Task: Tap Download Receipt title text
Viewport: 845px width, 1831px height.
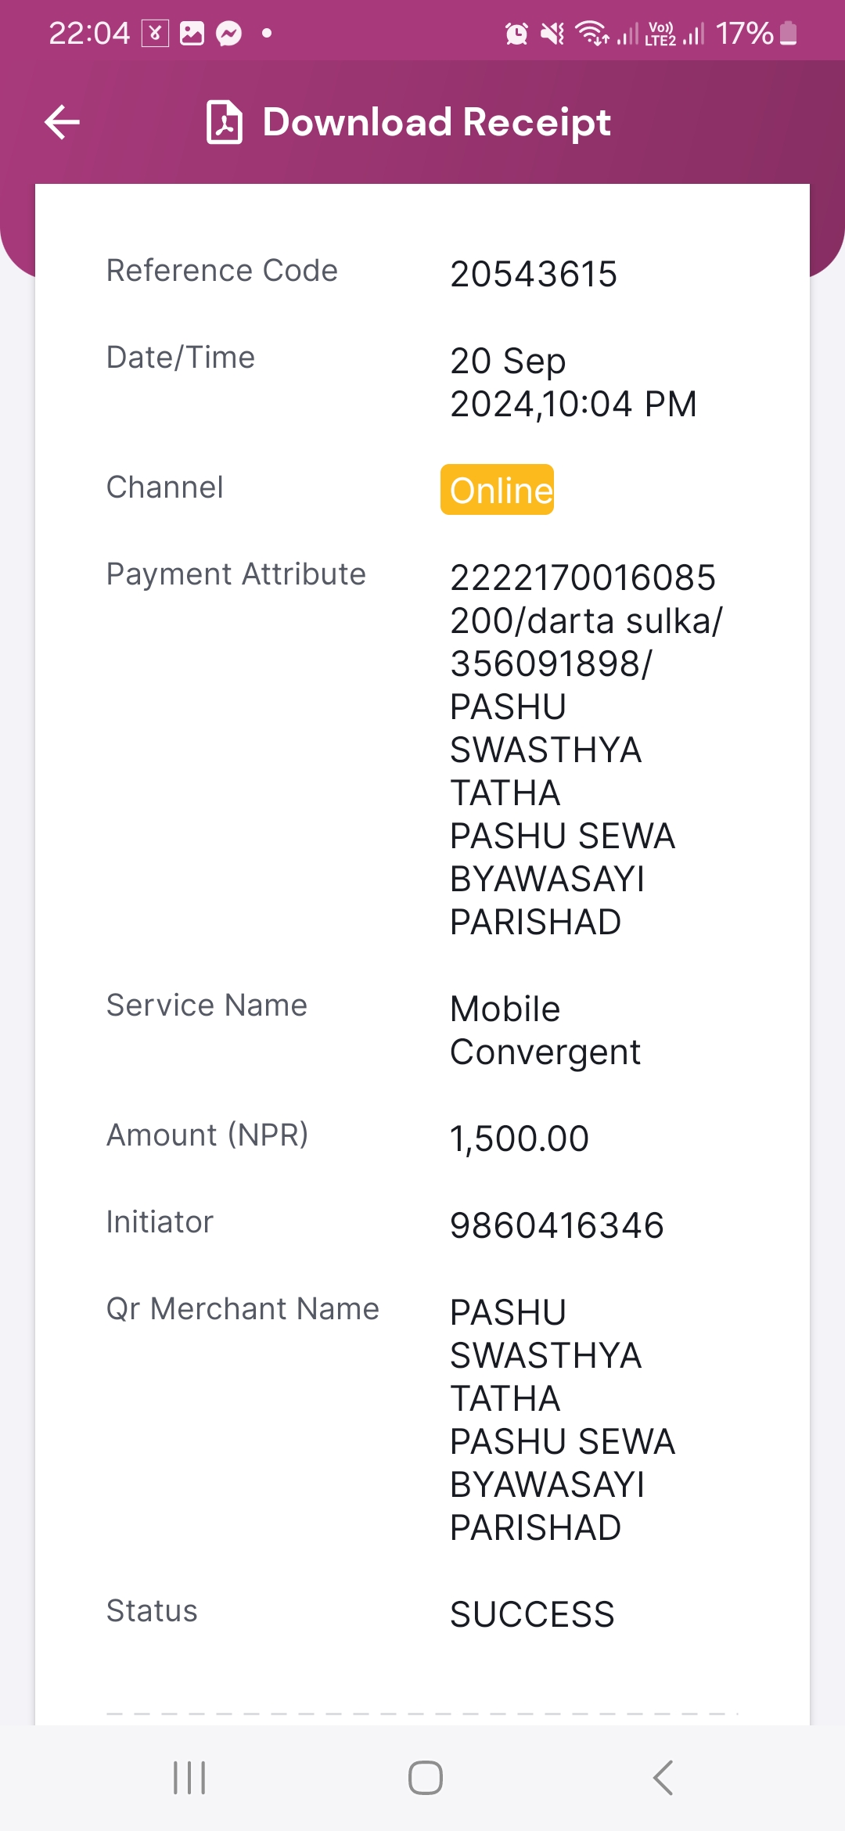Action: click(437, 122)
